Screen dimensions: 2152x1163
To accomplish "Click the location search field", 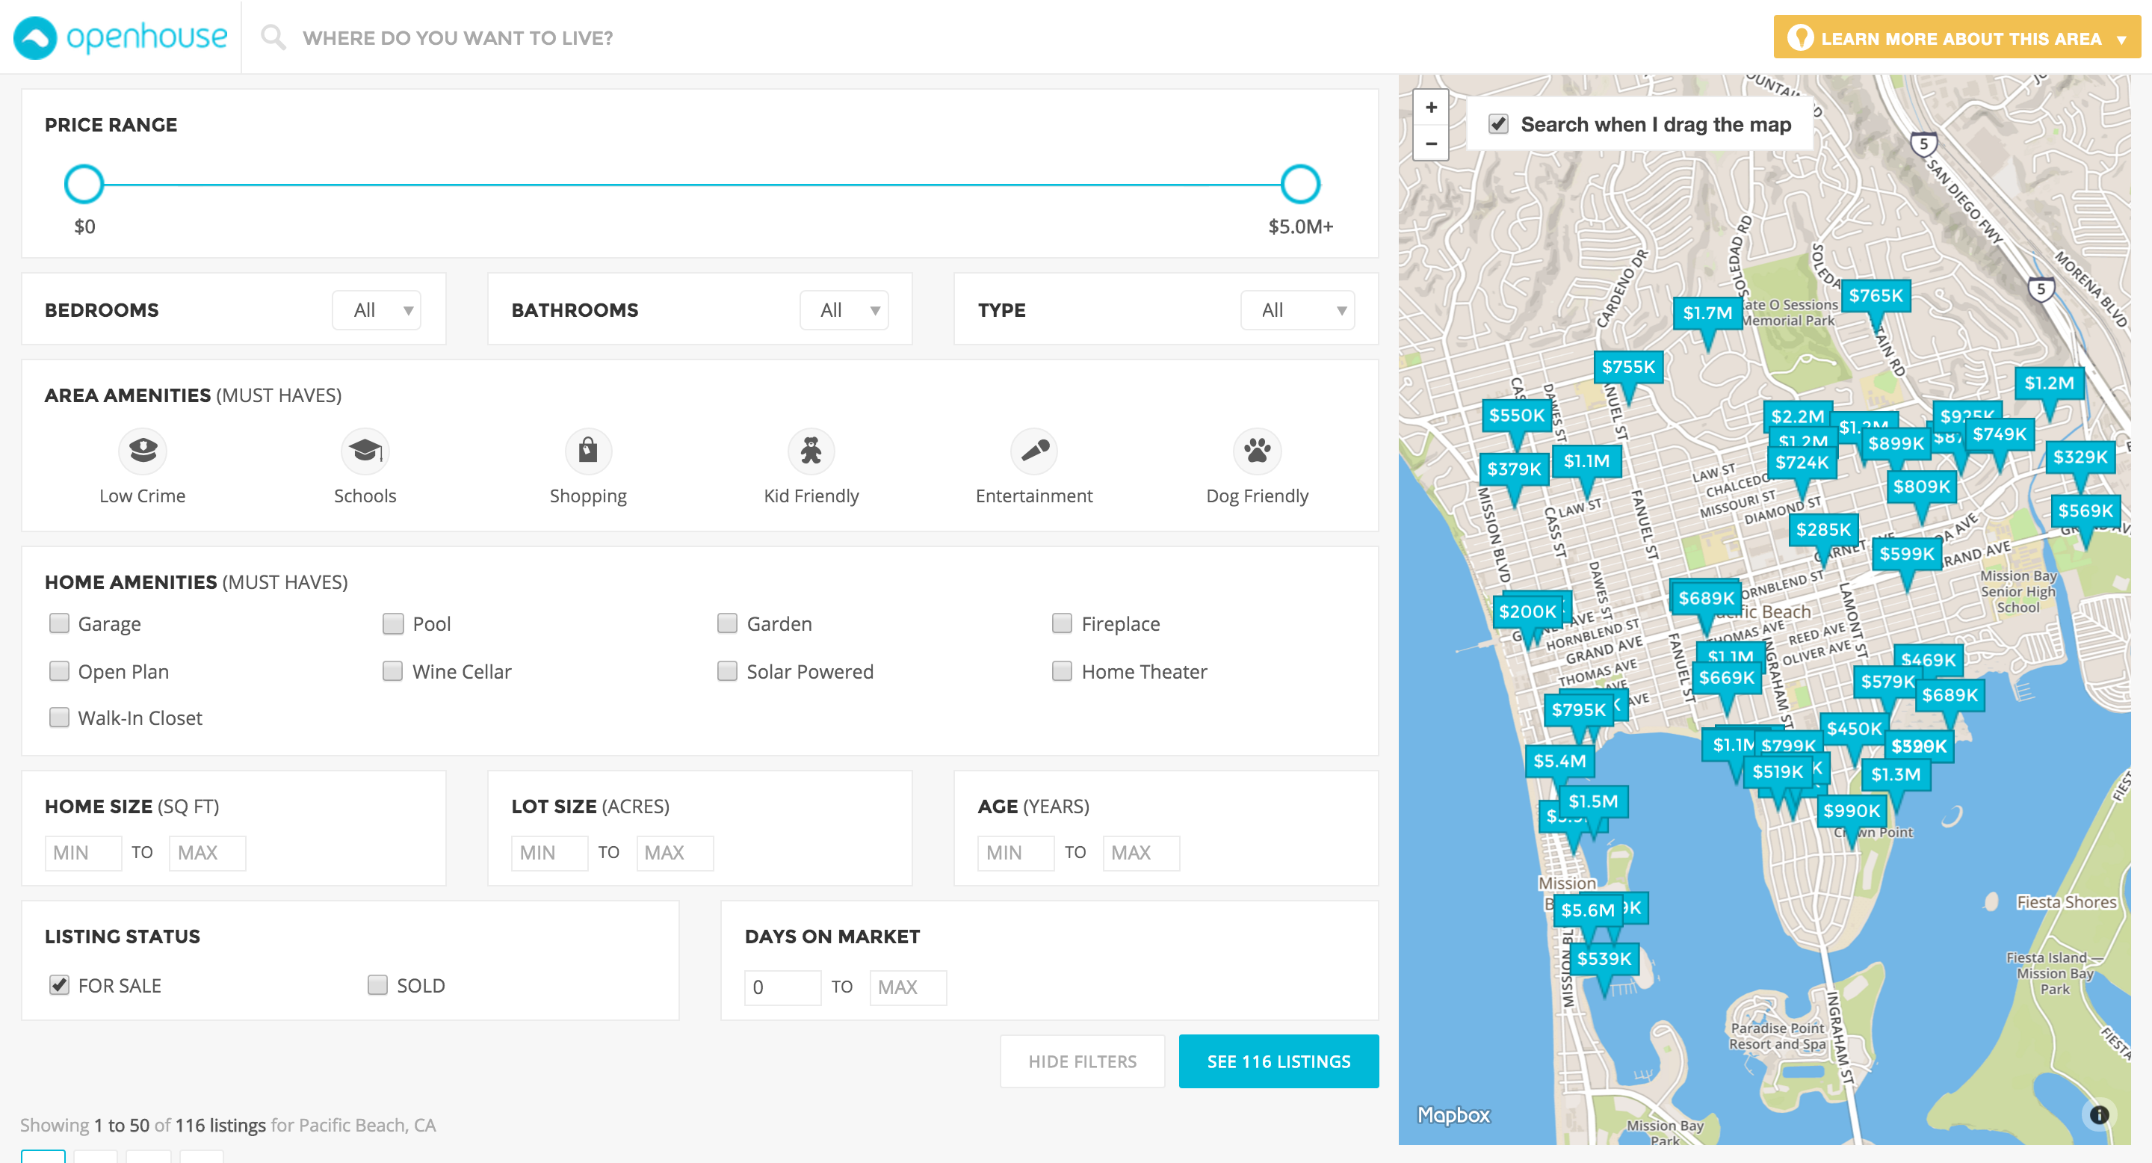I will click(x=458, y=38).
